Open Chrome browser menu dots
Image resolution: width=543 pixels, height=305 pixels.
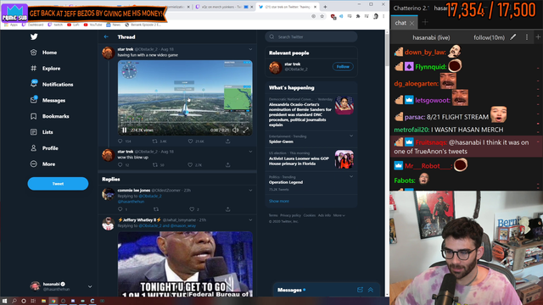pos(383,16)
